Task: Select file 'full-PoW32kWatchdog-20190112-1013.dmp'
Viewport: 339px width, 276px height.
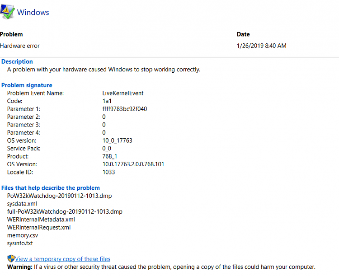Action: pos(65,211)
